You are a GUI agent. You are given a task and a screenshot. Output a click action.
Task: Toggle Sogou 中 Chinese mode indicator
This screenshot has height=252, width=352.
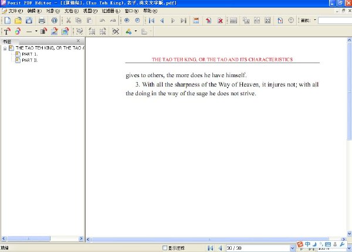pyautogui.click(x=307, y=244)
